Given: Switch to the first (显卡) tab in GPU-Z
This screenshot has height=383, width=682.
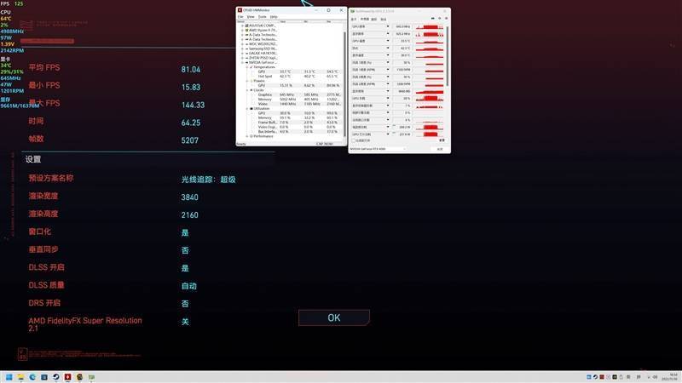Looking at the screenshot, I should [x=353, y=19].
